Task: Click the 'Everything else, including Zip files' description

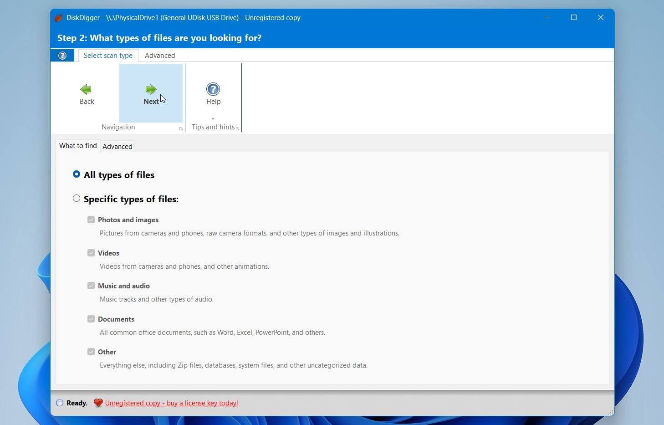Action: [234, 365]
